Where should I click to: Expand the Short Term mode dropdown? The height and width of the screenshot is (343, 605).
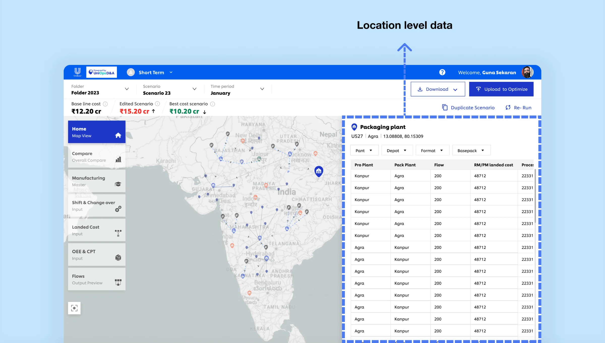pos(171,72)
